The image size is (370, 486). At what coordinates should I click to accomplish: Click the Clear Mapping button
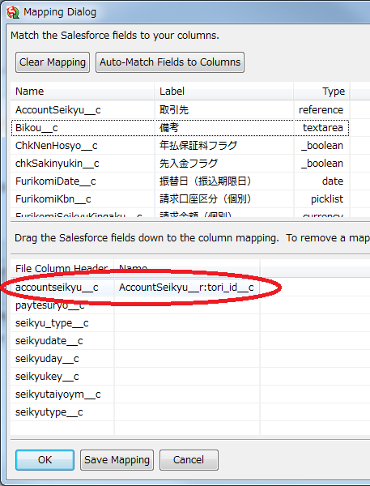(53, 62)
